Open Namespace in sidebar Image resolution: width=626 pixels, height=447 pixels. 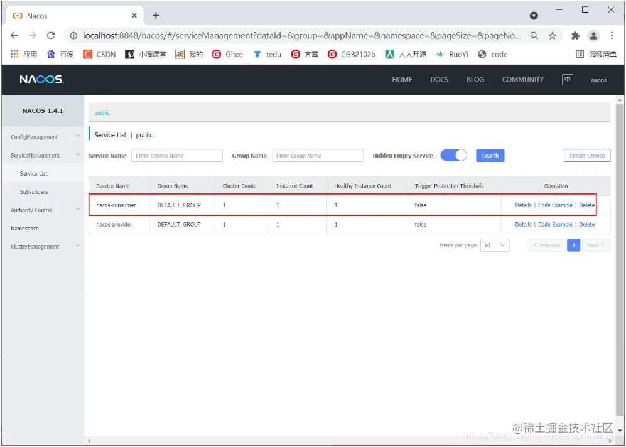click(x=24, y=229)
